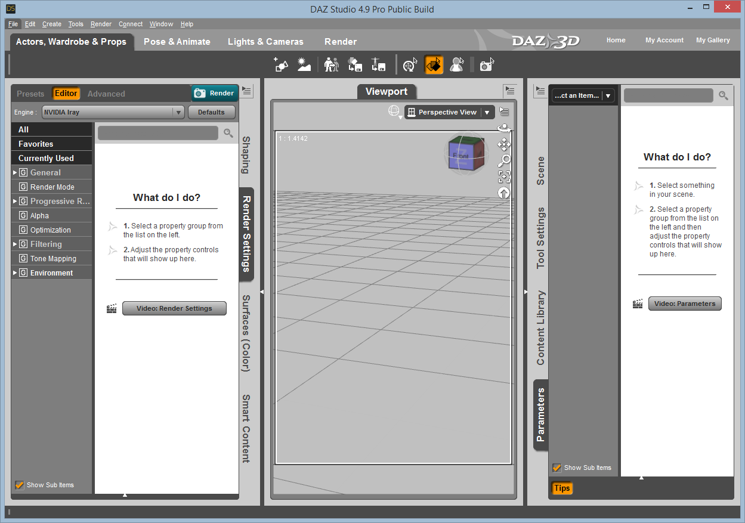Screen dimensions: 745x523
Task: Open Render Settings pane options menu icon
Action: click(248, 91)
